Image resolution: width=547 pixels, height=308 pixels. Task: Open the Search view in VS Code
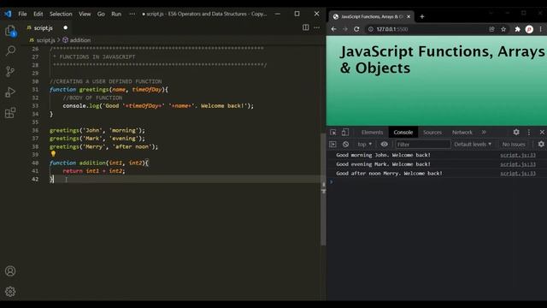tap(10, 51)
